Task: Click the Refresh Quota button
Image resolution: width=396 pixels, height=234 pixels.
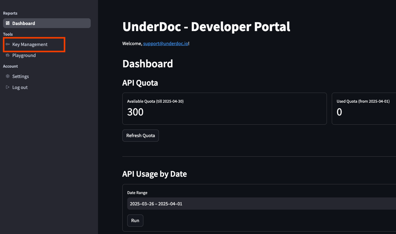Action: pos(141,136)
